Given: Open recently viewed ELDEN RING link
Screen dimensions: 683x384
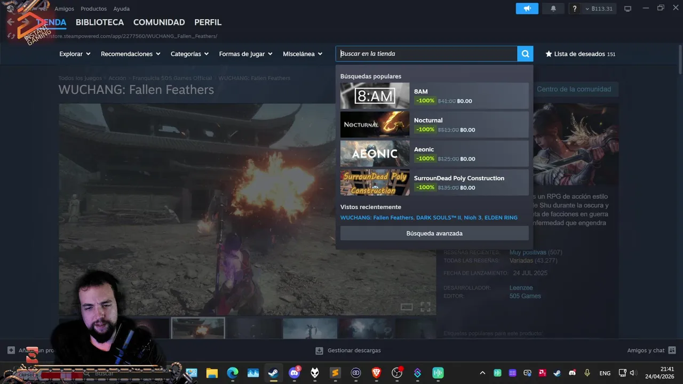Looking at the screenshot, I should point(501,218).
